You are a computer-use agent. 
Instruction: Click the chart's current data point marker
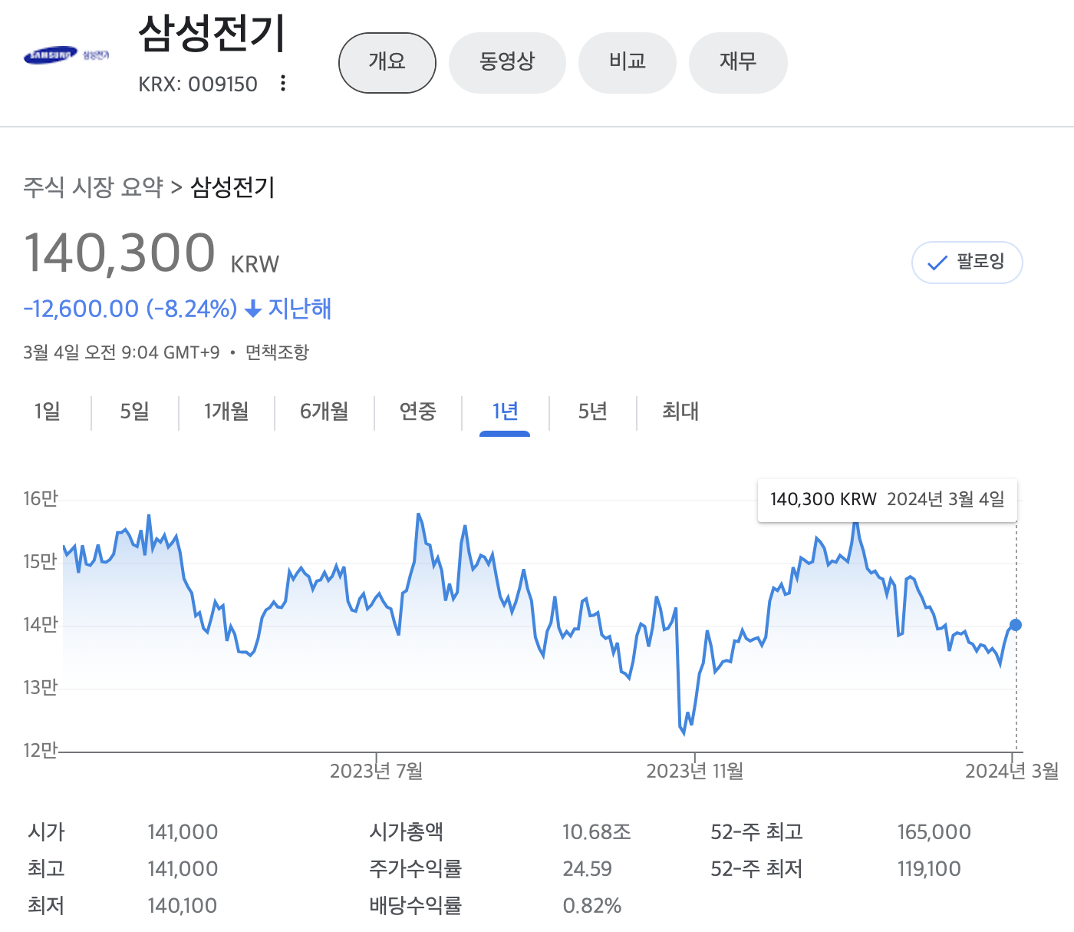pyautogui.click(x=1016, y=625)
